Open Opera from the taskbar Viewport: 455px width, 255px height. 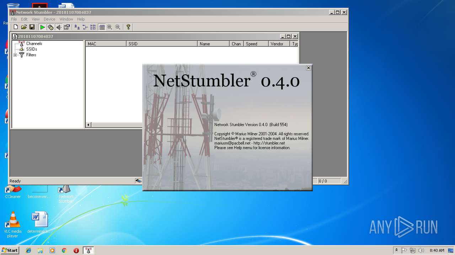[x=76, y=250]
